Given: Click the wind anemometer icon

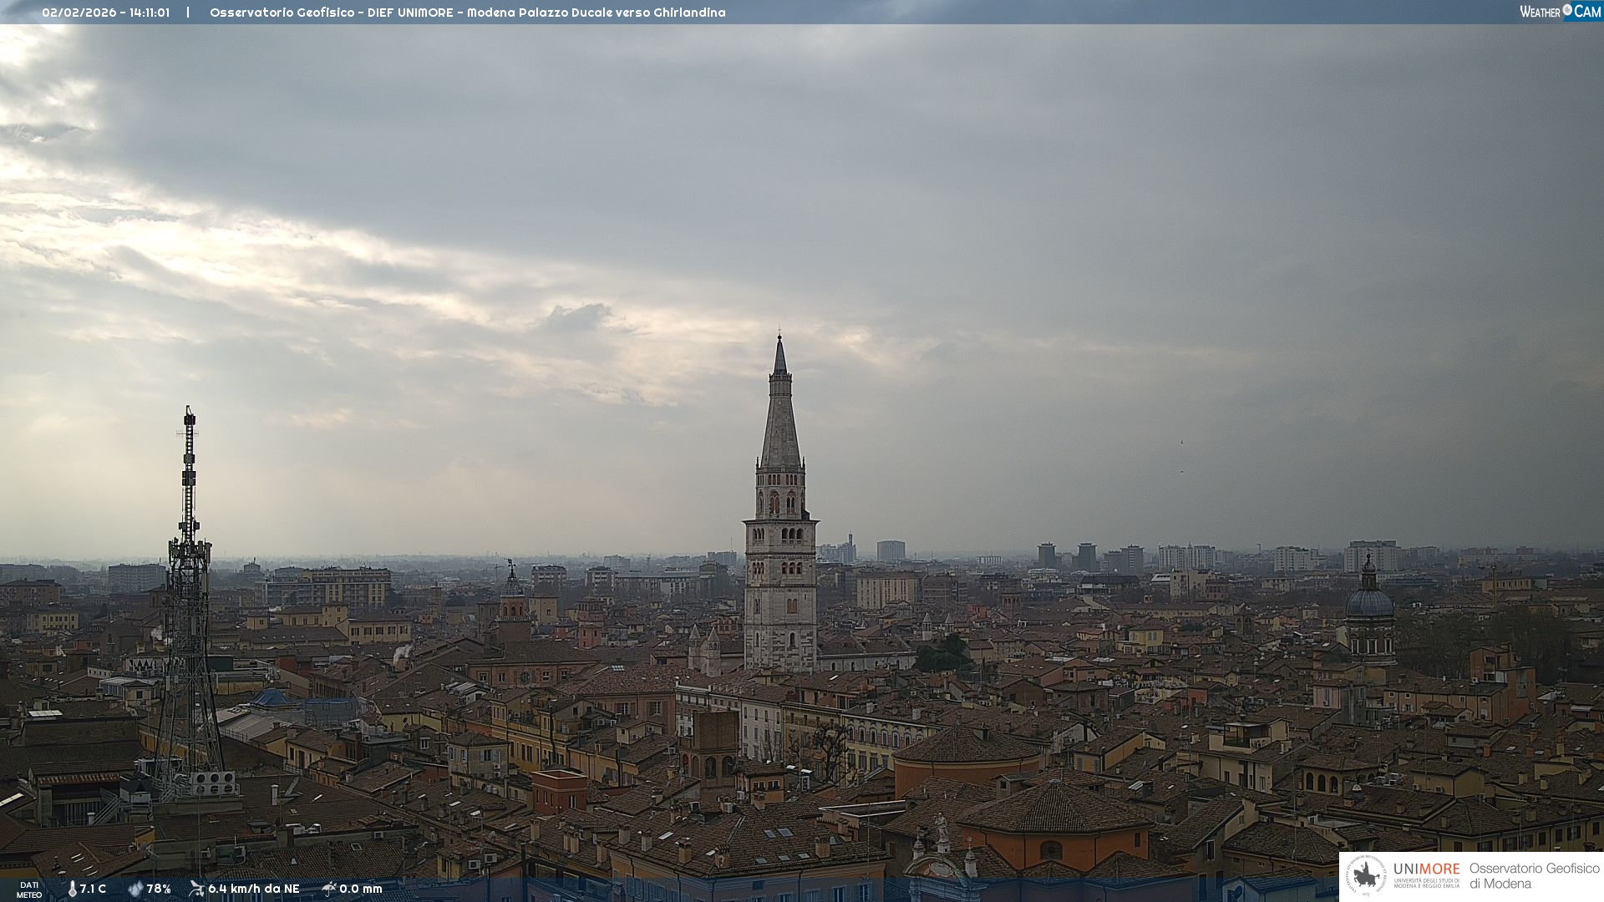Looking at the screenshot, I should [x=197, y=889].
